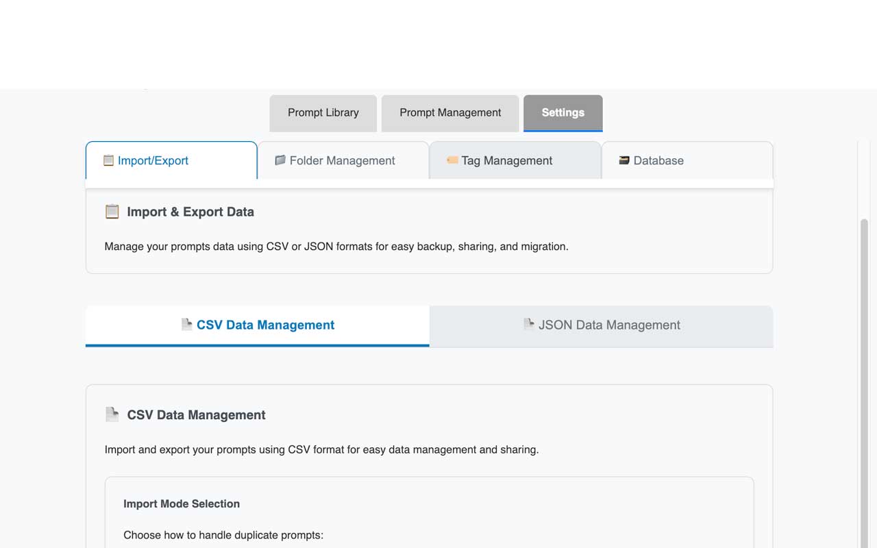Go to the Tag Management settings tab

pos(506,161)
